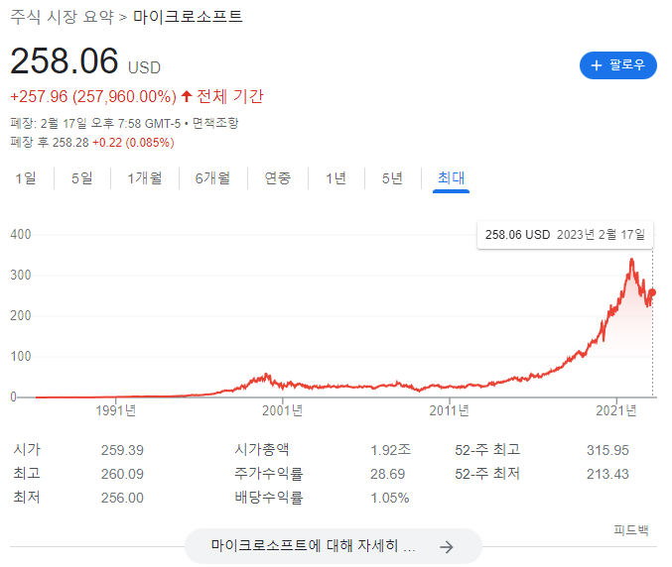Switch to the 1개월 chart tab
The width and height of the screenshot is (672, 567).
(145, 178)
